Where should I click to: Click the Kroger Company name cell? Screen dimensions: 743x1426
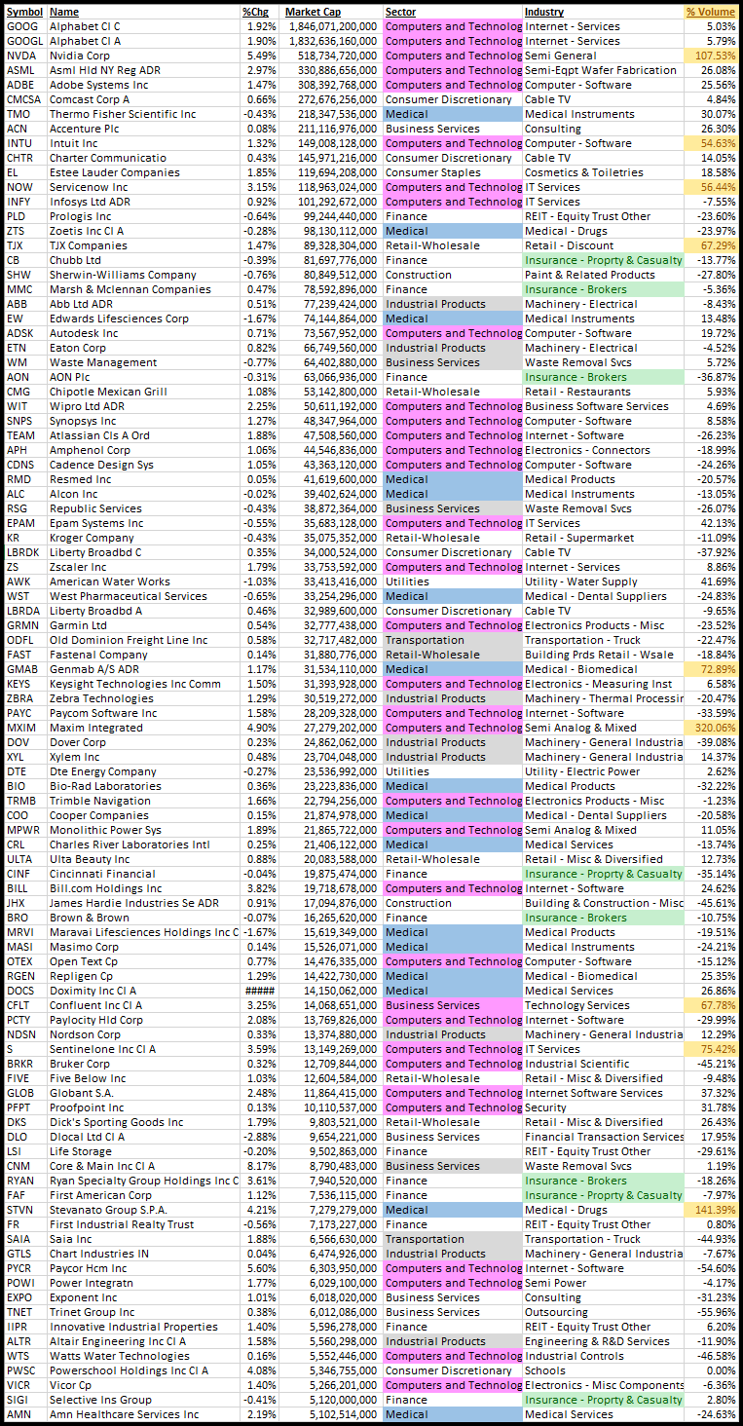click(x=143, y=538)
